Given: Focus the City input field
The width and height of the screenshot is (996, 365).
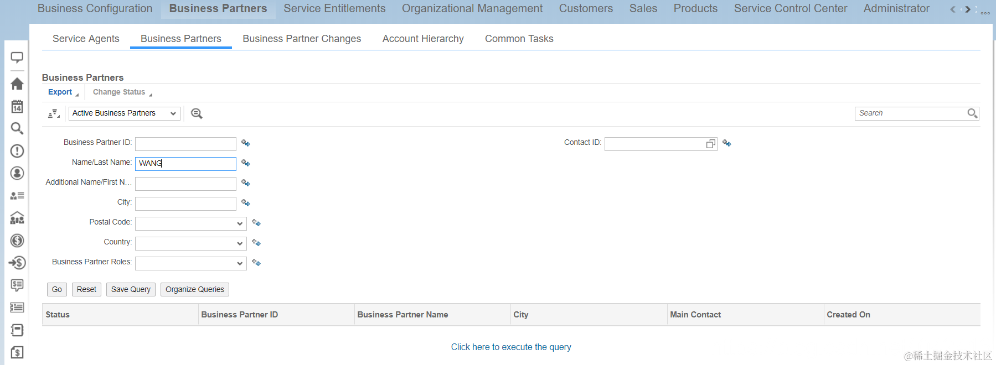Looking at the screenshot, I should [185, 204].
